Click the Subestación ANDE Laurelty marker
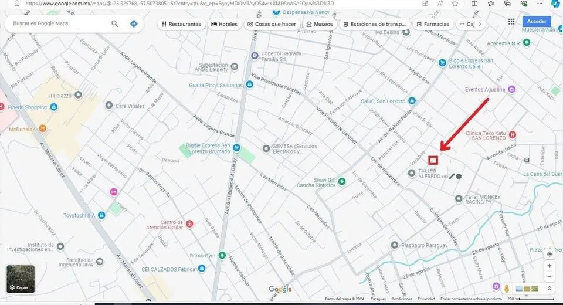Viewport: 563px width, 305px height. [235, 66]
